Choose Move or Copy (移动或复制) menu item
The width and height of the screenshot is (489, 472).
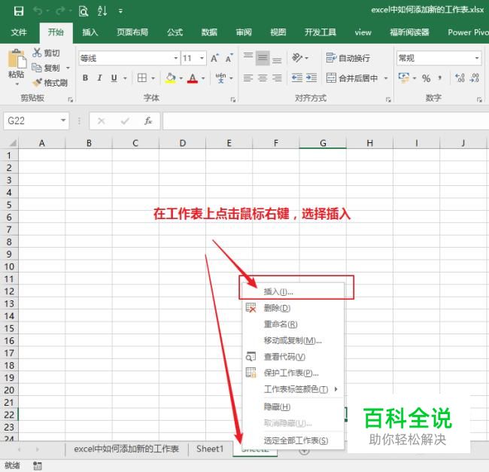coord(293,341)
